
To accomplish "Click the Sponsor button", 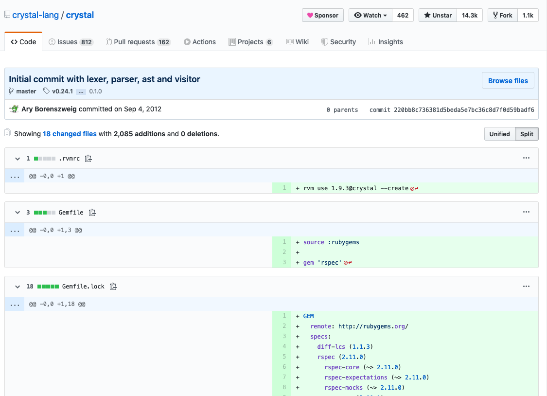I will (x=323, y=16).
